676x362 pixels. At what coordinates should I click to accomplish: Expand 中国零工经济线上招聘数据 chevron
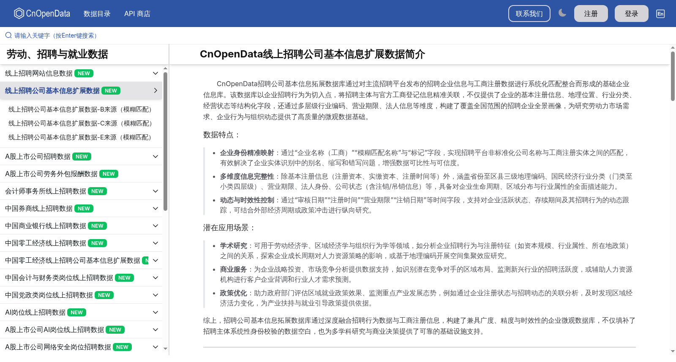[x=155, y=243]
